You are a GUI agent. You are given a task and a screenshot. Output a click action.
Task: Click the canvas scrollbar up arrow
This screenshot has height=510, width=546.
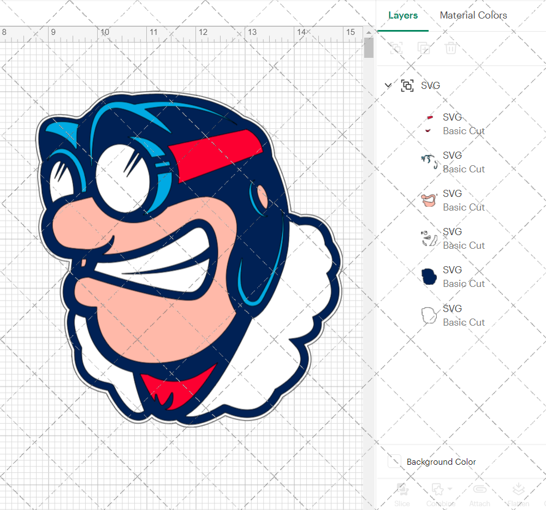[369, 32]
